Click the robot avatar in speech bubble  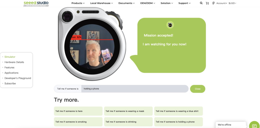tap(170, 25)
